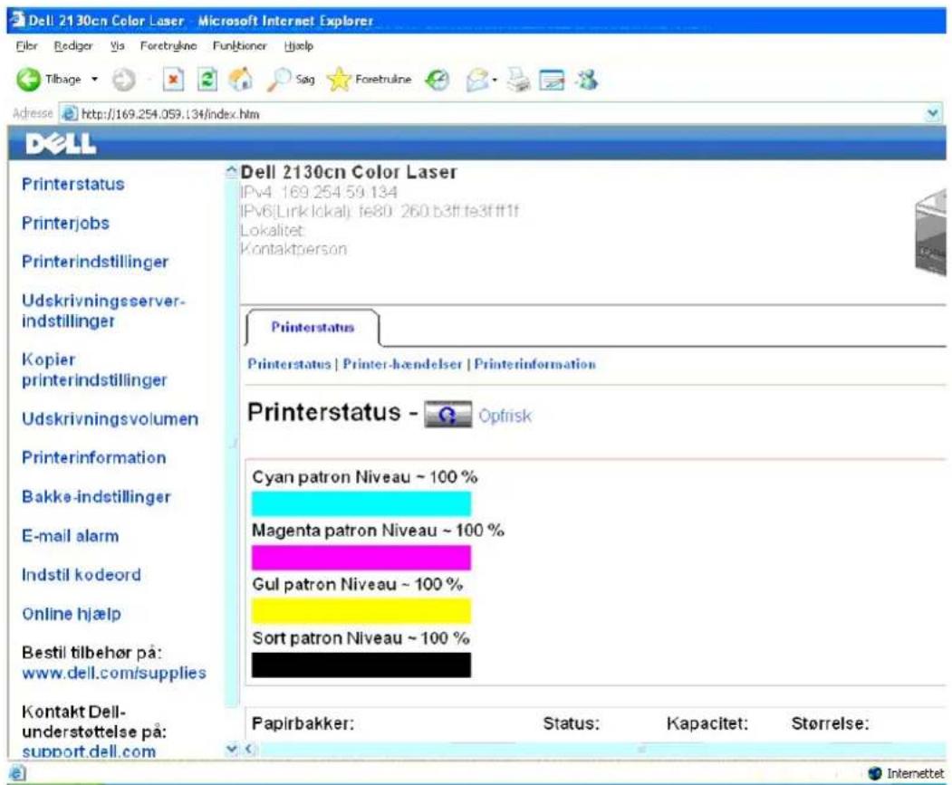Image resolution: width=952 pixels, height=785 pixels.
Task: Click the green Refresh page icon
Action: click(207, 80)
